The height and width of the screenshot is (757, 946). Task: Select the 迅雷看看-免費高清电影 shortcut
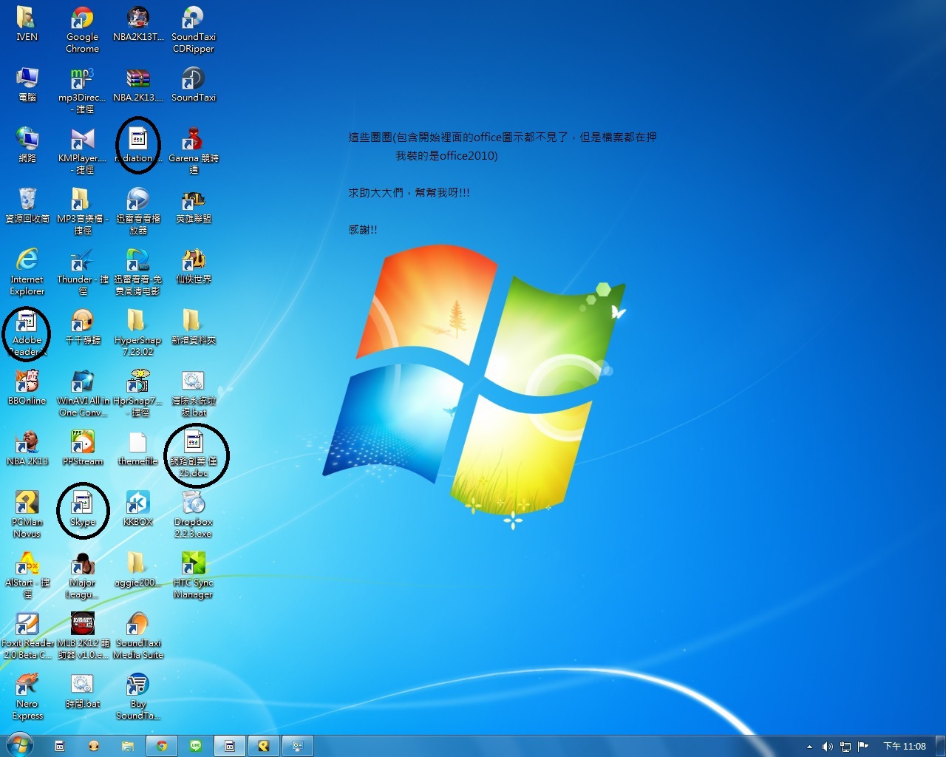point(137,272)
